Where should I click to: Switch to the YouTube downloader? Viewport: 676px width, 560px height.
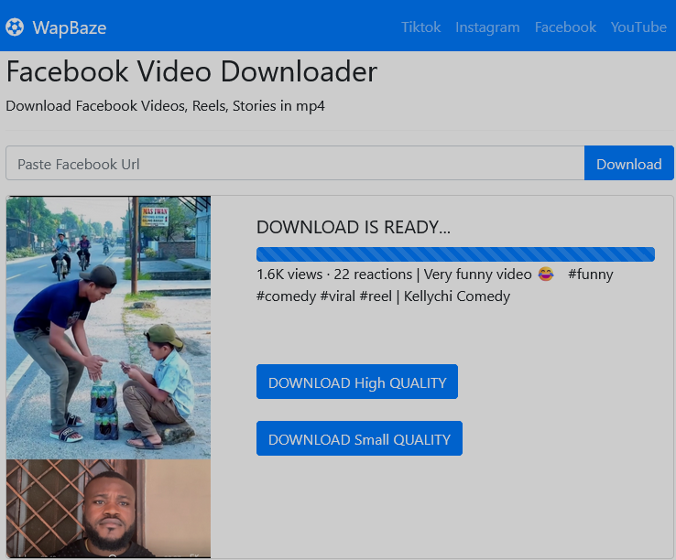pyautogui.click(x=638, y=27)
